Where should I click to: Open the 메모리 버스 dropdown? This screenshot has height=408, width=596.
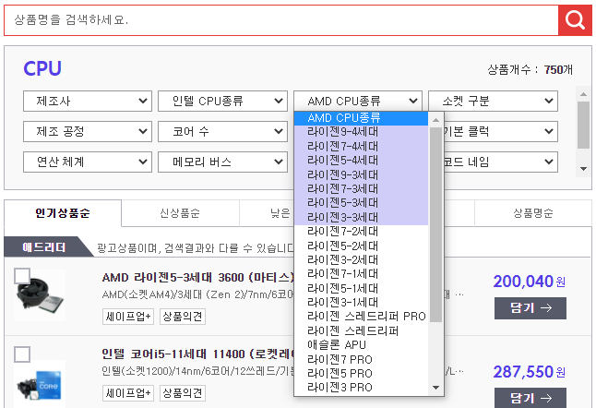tap(222, 162)
